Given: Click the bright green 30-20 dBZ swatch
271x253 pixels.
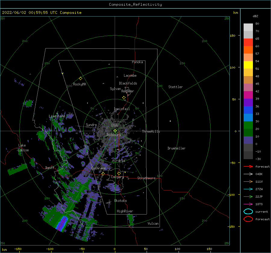Looking at the screenshot, I should (248, 125).
